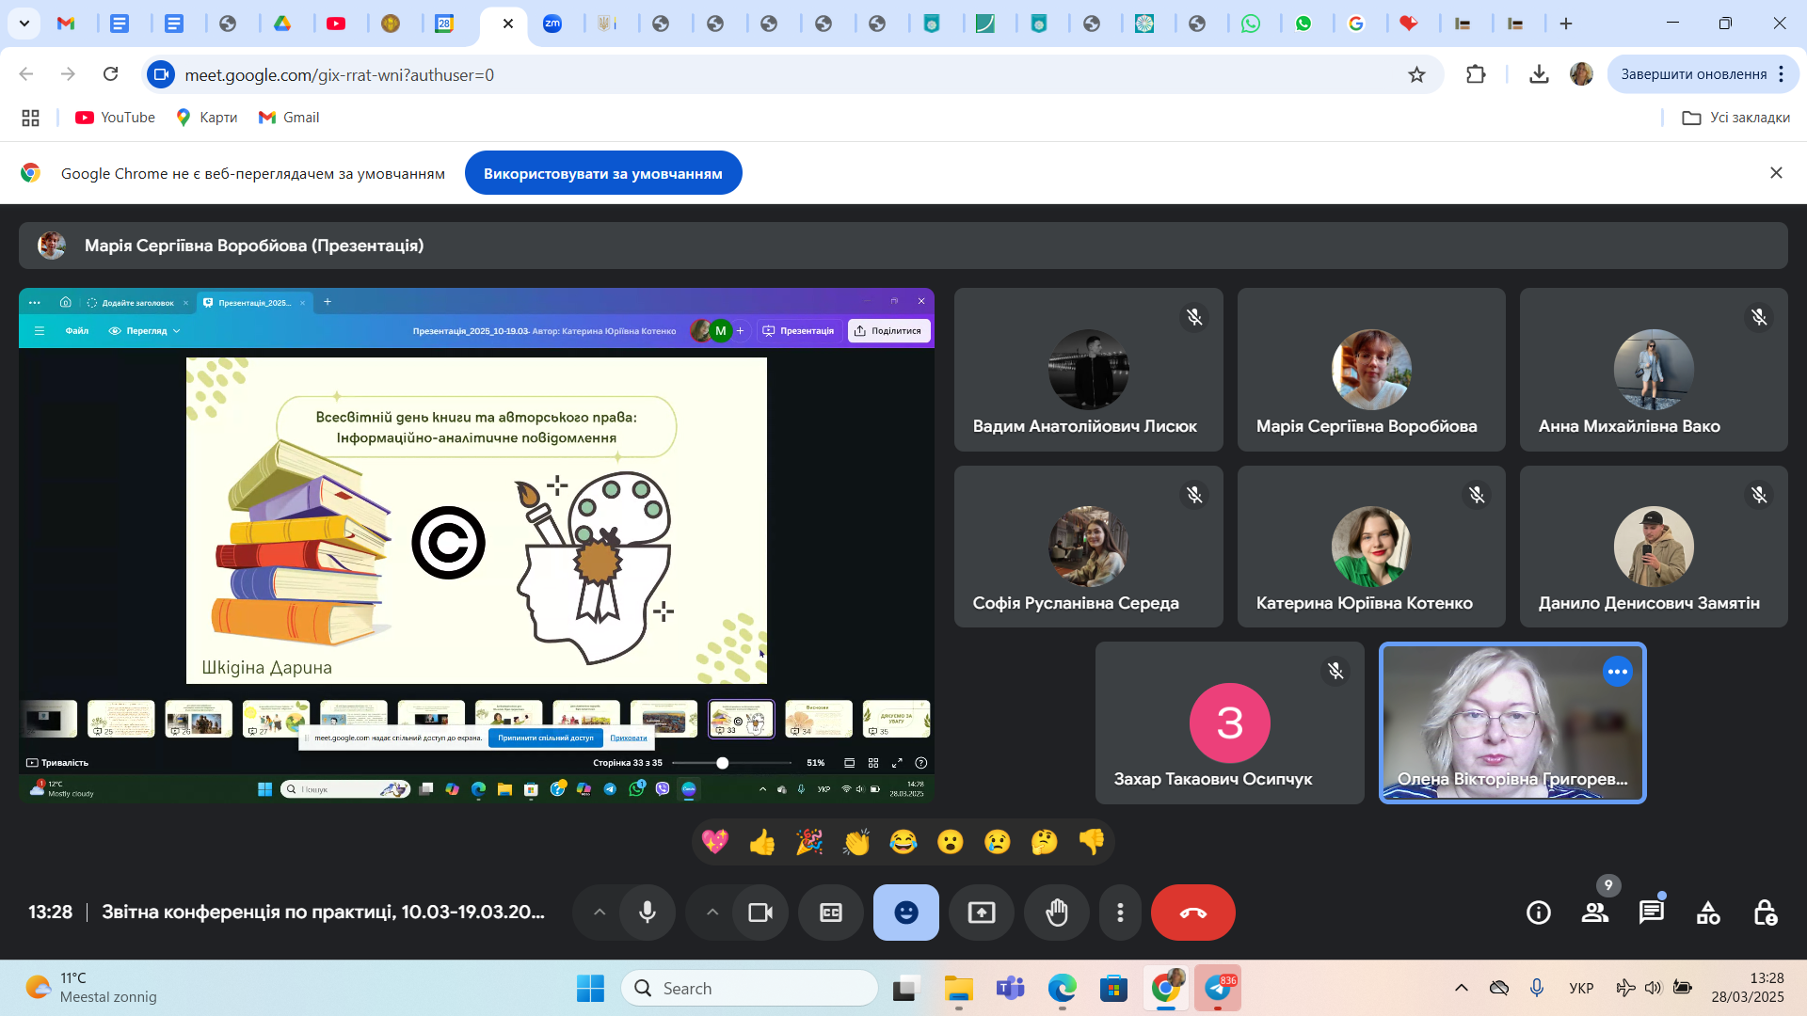
Task: Raise hand in the meeting
Action: [1057, 913]
